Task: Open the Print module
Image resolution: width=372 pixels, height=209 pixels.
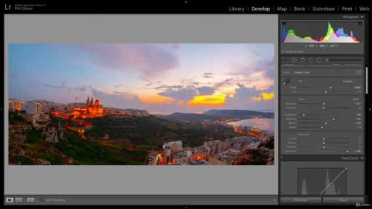Action: coord(347,9)
